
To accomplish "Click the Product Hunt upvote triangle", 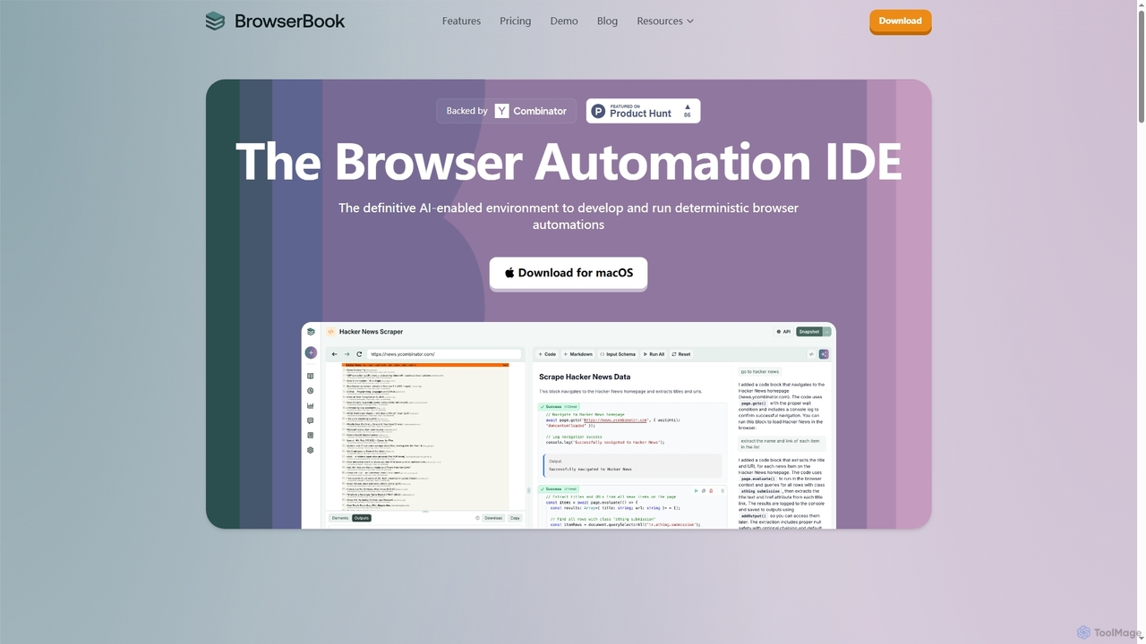I will click(688, 106).
